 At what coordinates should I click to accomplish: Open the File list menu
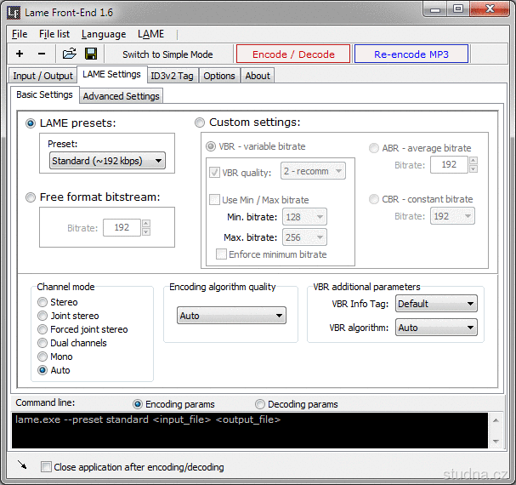tap(54, 34)
